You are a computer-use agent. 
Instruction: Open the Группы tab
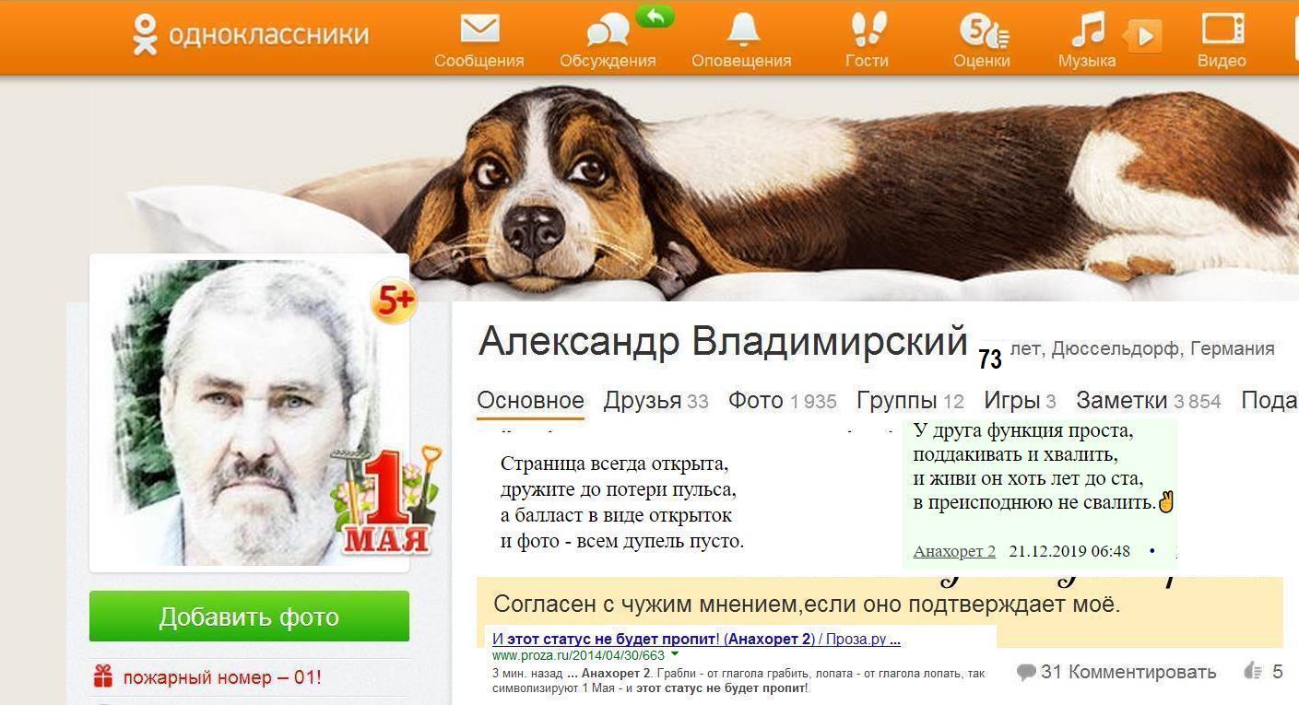coord(910,401)
